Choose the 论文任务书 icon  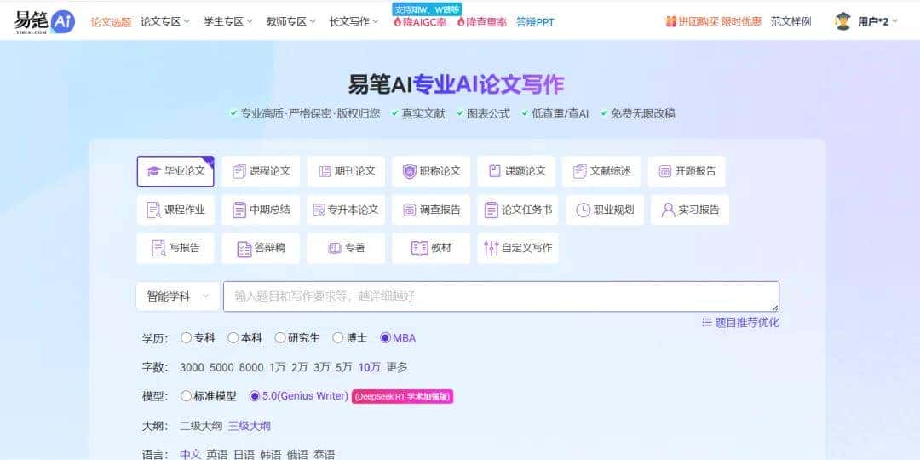tap(492, 210)
